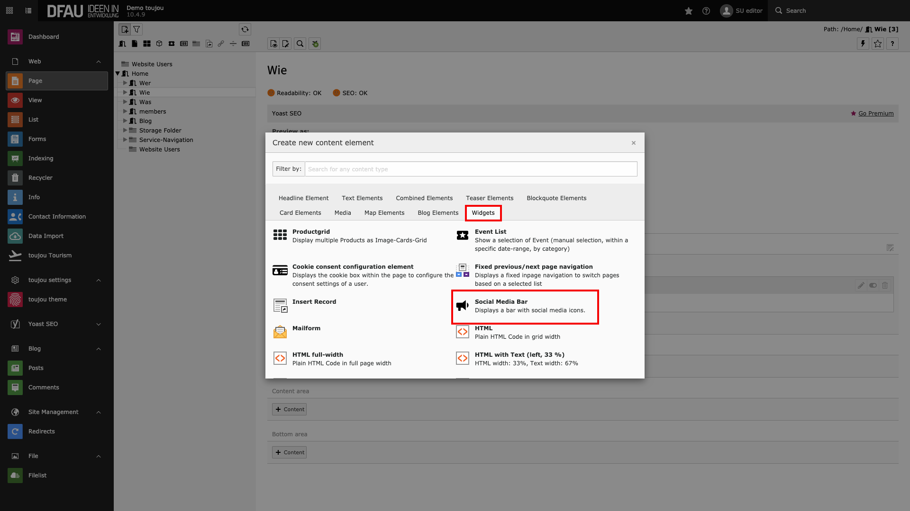Click the content type filter field
The image size is (910, 511).
point(470,169)
